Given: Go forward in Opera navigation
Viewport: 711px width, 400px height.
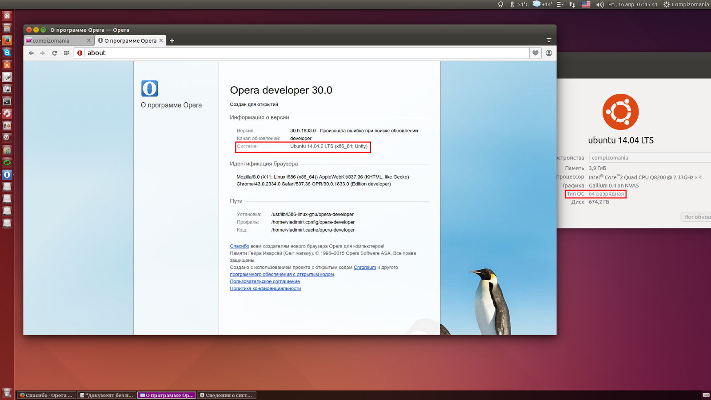Looking at the screenshot, I should pyautogui.click(x=43, y=53).
